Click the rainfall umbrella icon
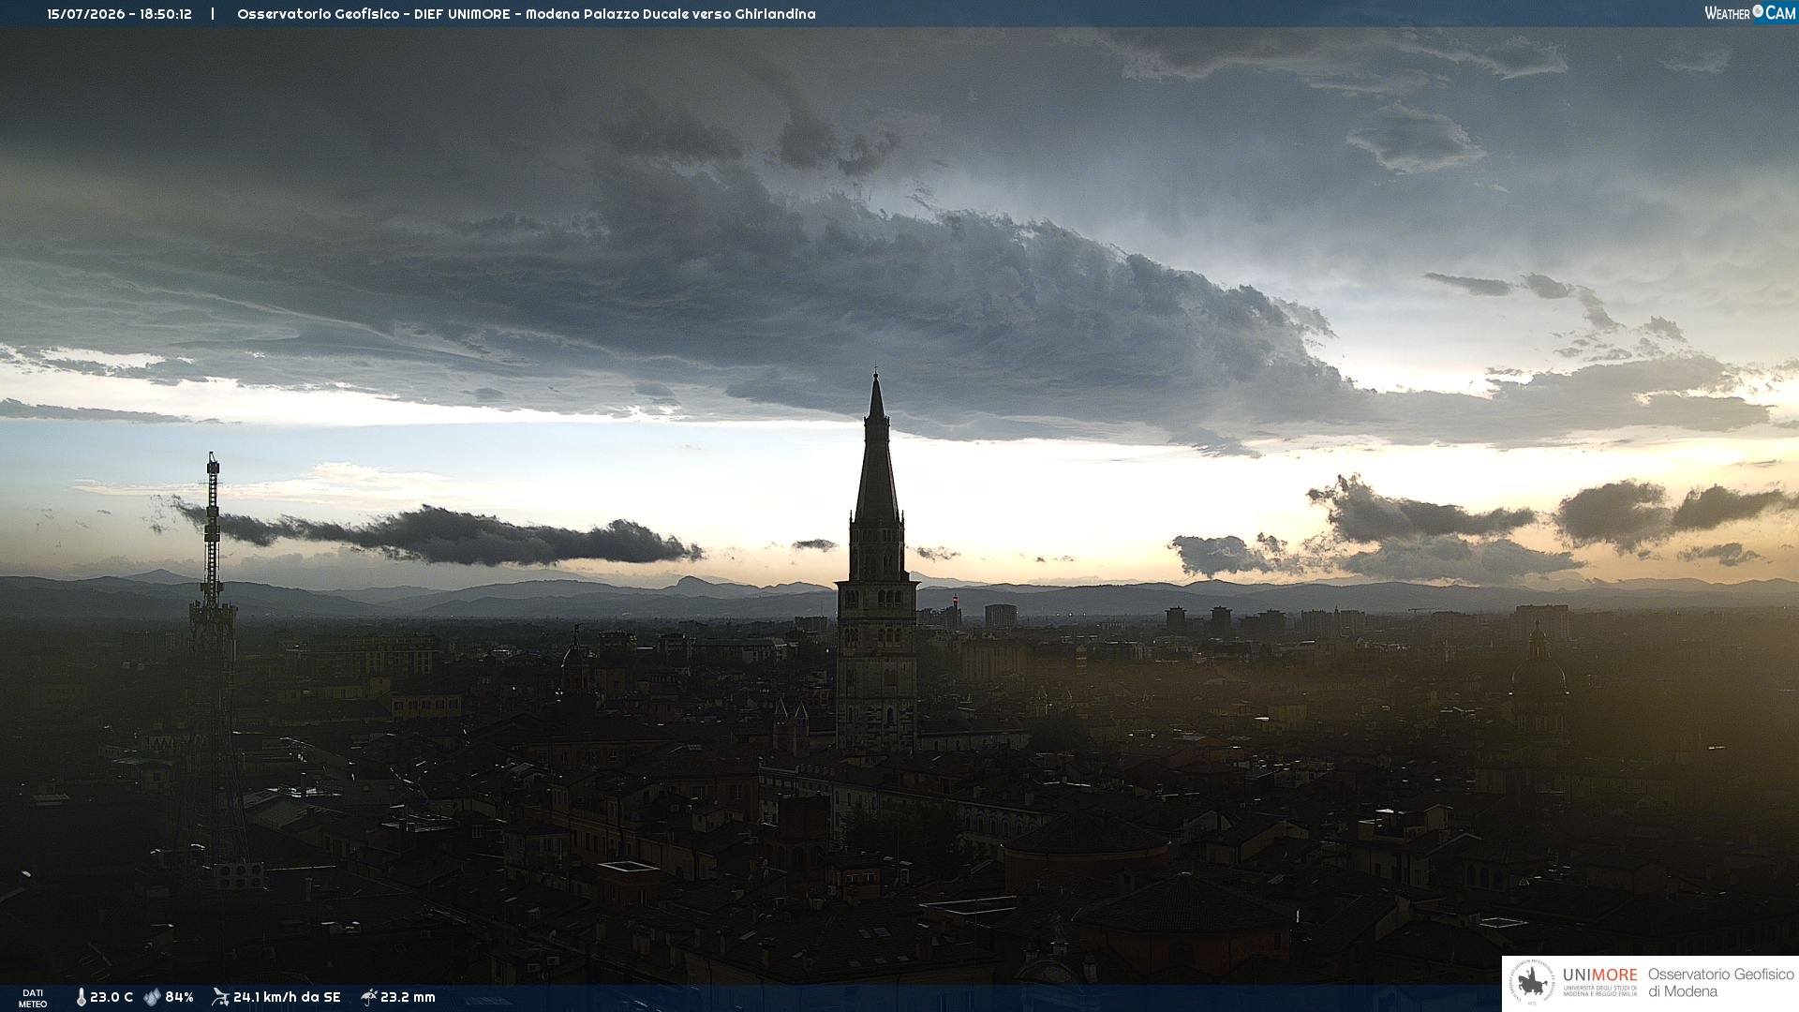Viewport: 1799px width, 1012px height. tap(368, 997)
